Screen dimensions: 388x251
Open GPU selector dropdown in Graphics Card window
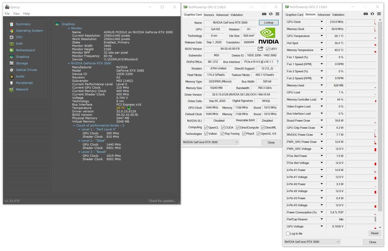coord(211,142)
